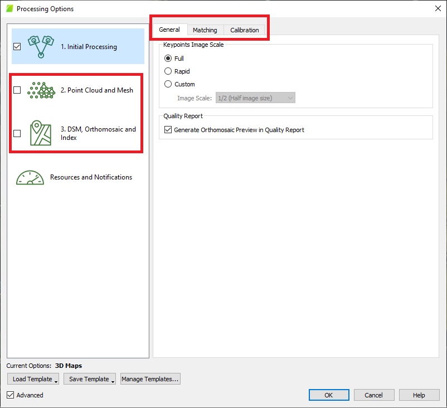Enable the Point Cloud and Mesh checkbox
This screenshot has width=447, height=408.
17,90
